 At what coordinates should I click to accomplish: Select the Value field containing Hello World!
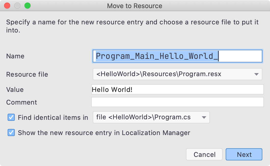tap(178, 89)
